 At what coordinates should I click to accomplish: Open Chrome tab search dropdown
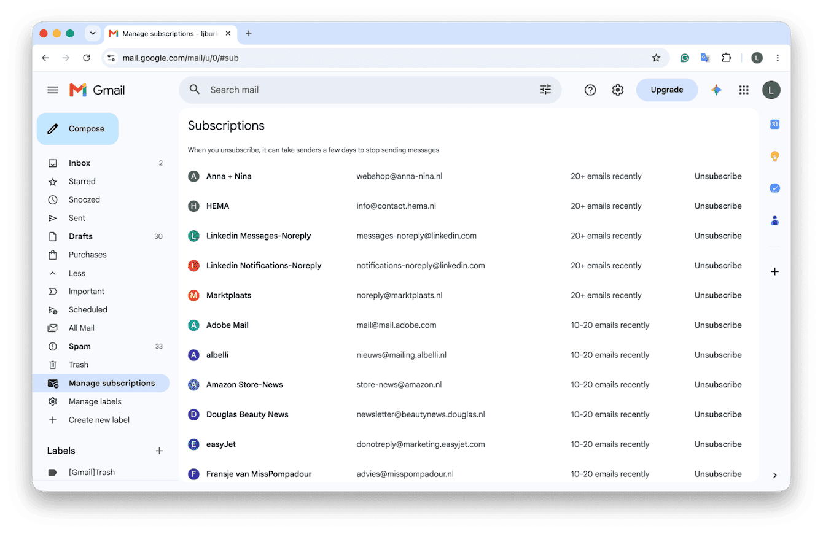(x=93, y=33)
